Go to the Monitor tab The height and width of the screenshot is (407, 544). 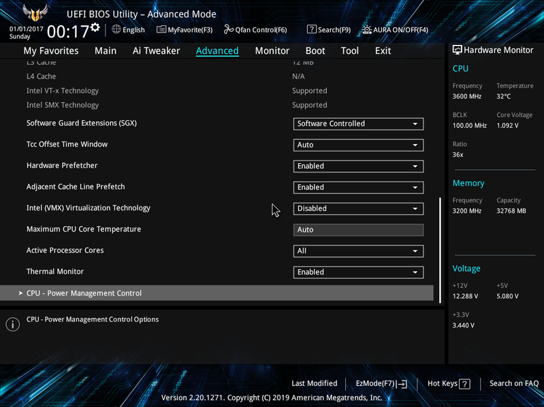(272, 50)
